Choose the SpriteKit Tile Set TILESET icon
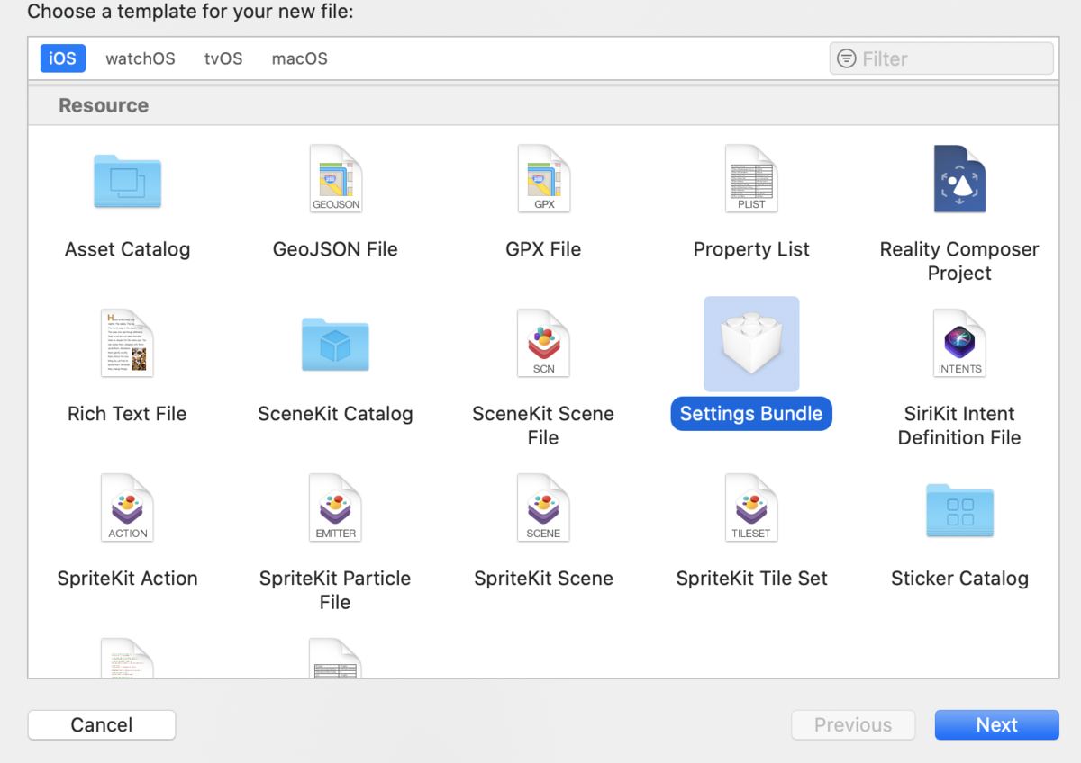This screenshot has width=1081, height=763. 751,508
